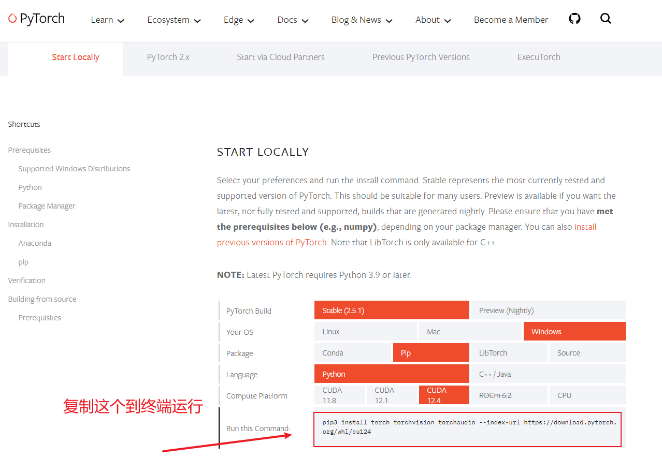Click the Compute Platform row label
Viewport: 662px width, 473px height.
click(257, 396)
